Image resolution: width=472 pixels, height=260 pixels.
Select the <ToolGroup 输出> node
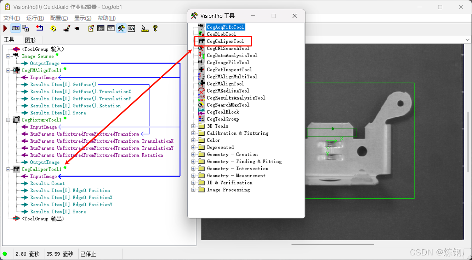pos(43,219)
